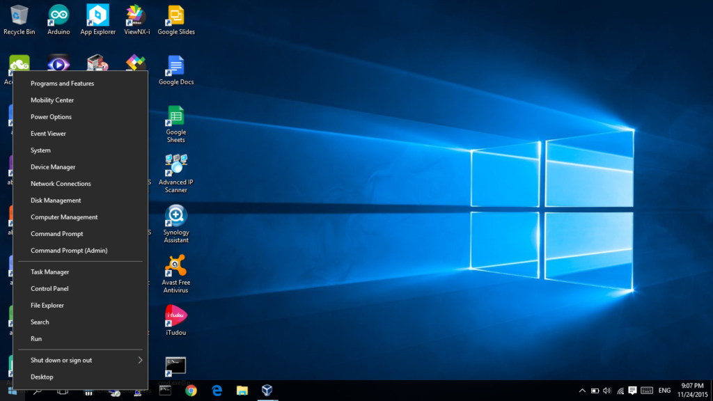This screenshot has width=713, height=401.
Task: Select the Synology Assistant shortcut
Action: click(176, 223)
